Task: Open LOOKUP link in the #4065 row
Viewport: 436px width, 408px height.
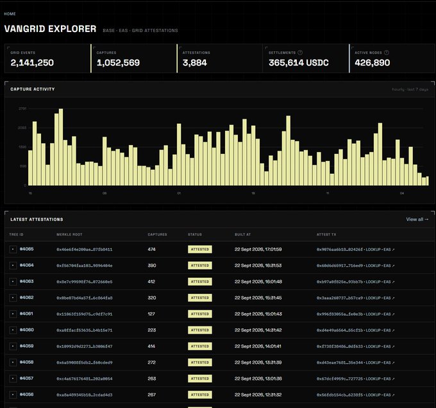Action: coord(373,250)
